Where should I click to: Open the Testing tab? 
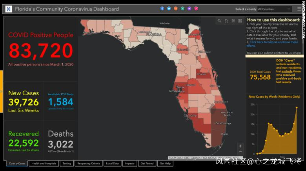point(67,164)
